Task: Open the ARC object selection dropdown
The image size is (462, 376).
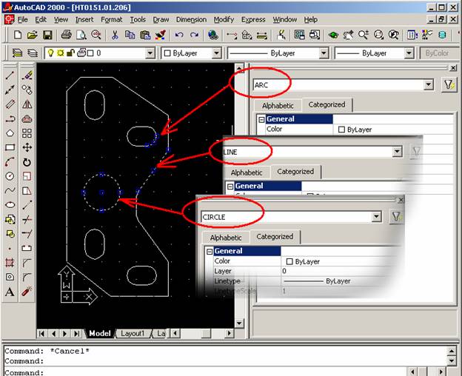Action: coord(429,85)
